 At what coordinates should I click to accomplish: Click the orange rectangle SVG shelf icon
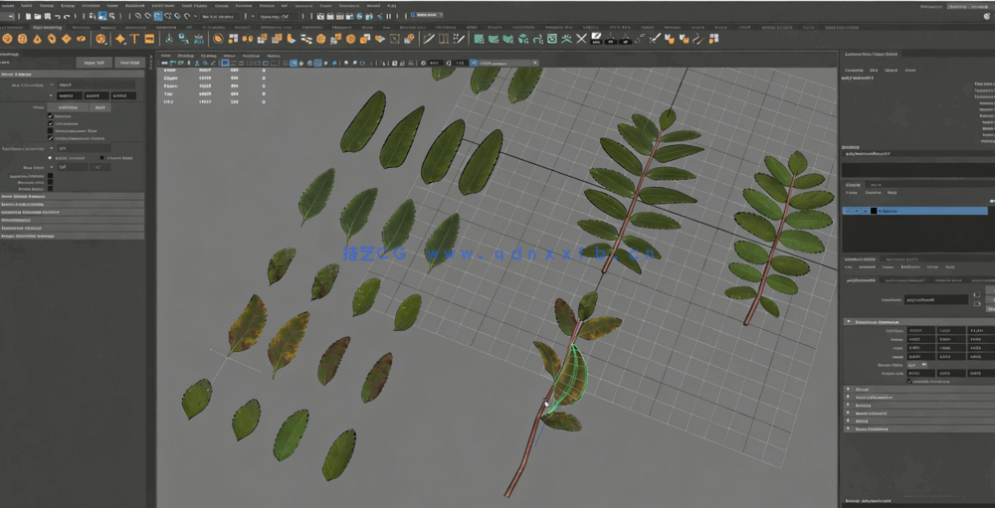[x=150, y=39]
